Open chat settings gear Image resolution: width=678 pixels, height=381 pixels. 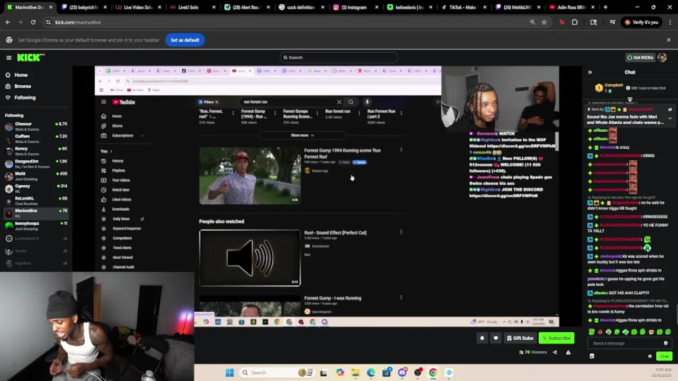650,356
